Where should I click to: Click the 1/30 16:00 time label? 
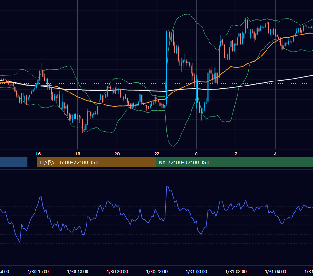pyautogui.click(x=38, y=271)
